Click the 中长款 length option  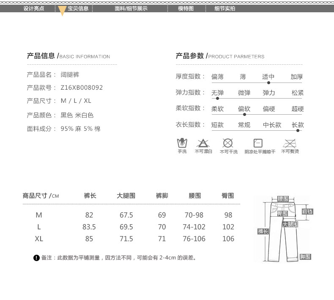point(272,125)
